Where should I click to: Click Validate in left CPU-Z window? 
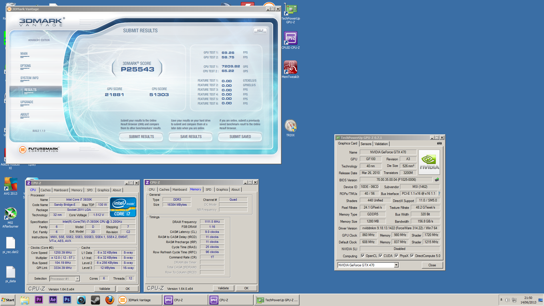pos(105,289)
